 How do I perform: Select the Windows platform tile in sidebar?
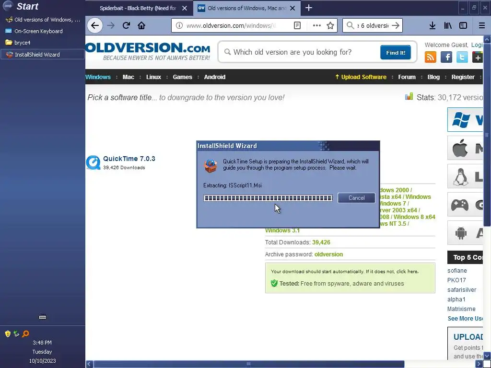coord(465,119)
